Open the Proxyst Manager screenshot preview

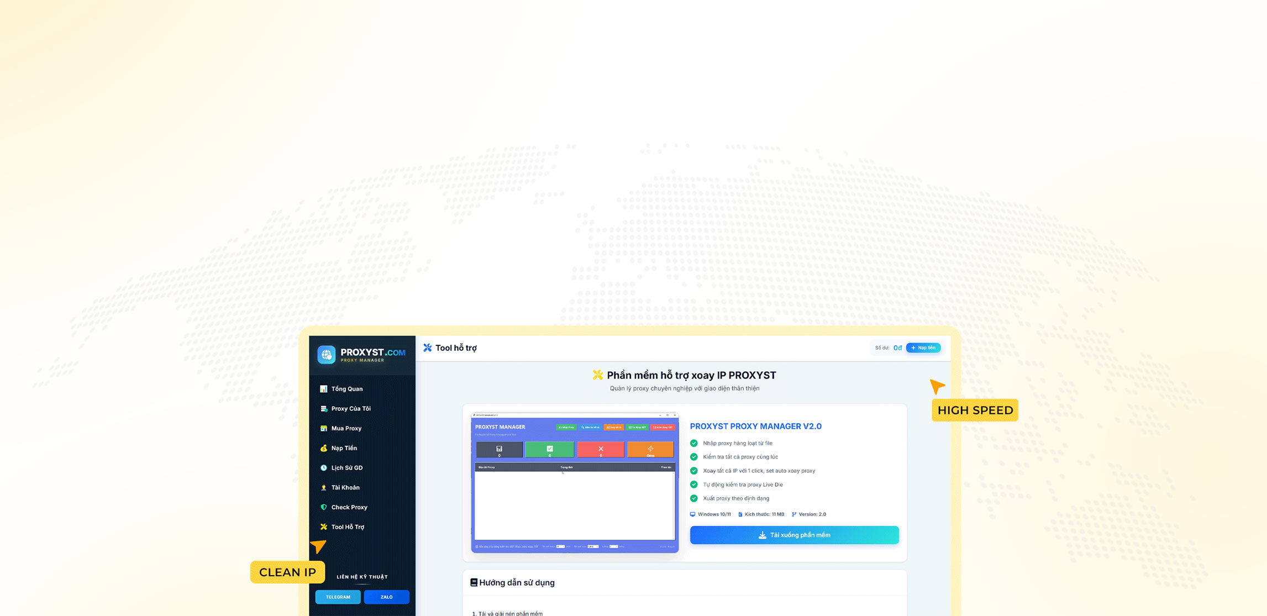575,483
